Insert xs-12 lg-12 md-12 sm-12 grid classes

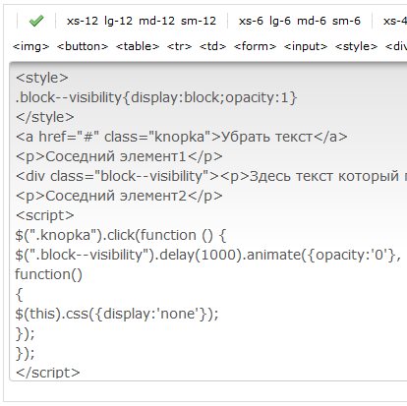142,21
